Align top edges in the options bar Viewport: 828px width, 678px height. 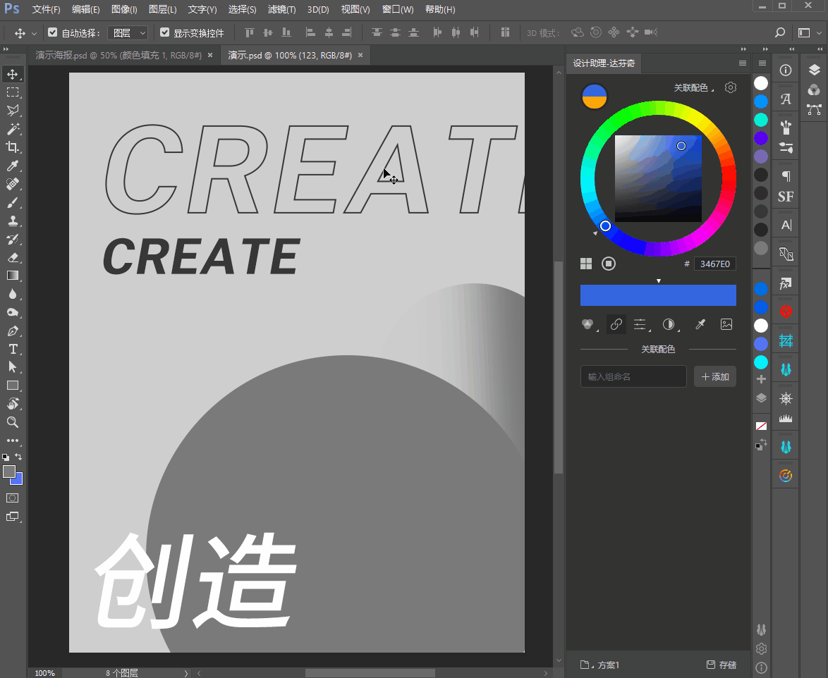[x=249, y=32]
